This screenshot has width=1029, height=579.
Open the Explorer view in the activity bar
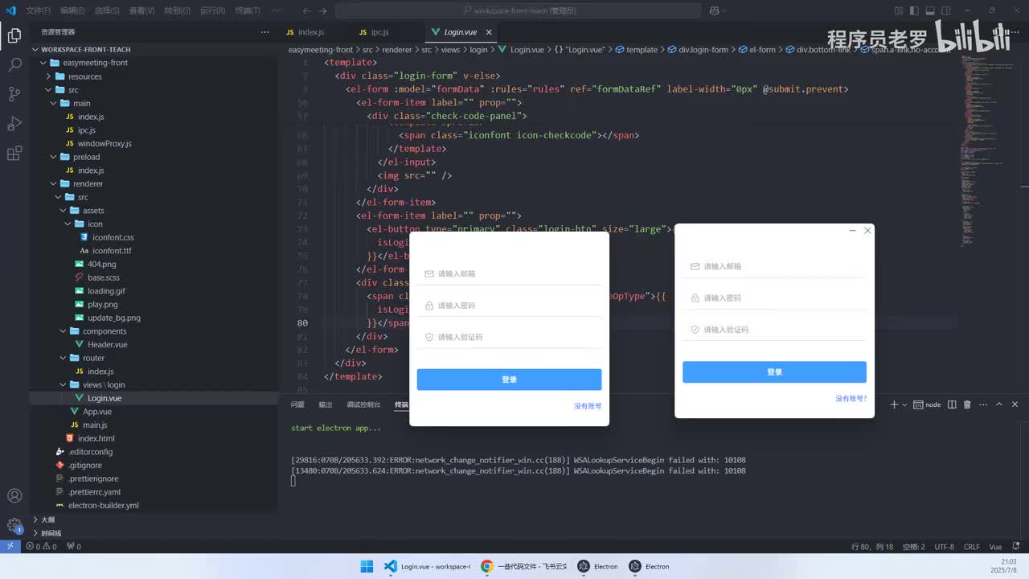[14, 35]
